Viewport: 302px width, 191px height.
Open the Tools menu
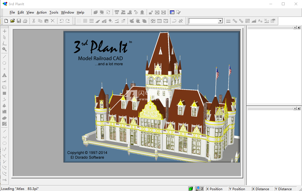point(54,12)
